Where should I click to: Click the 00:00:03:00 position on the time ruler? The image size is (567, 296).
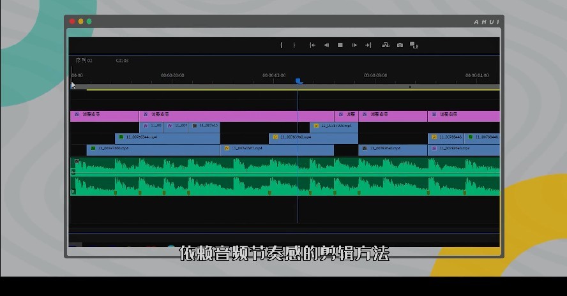point(375,75)
